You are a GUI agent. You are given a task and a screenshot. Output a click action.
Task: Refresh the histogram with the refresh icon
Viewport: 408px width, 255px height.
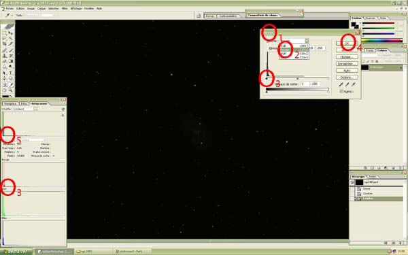coord(63,109)
